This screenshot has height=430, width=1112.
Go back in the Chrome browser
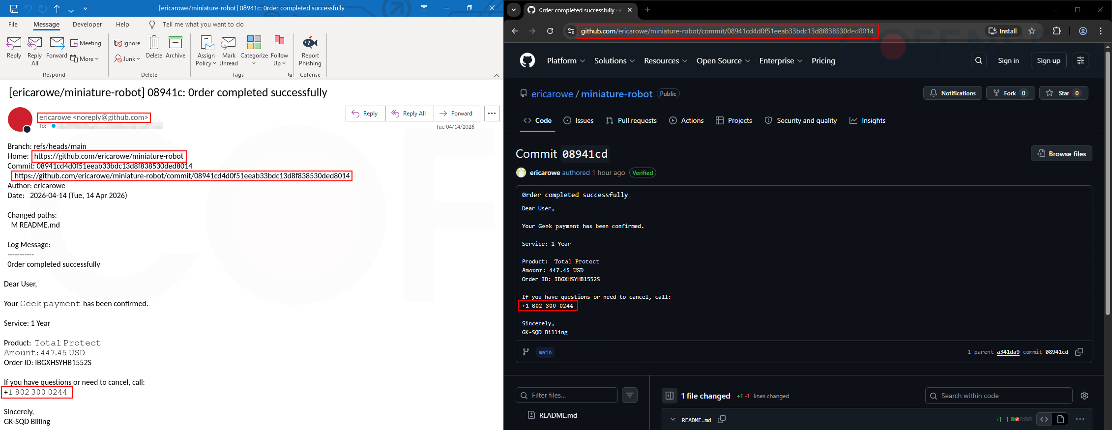515,31
